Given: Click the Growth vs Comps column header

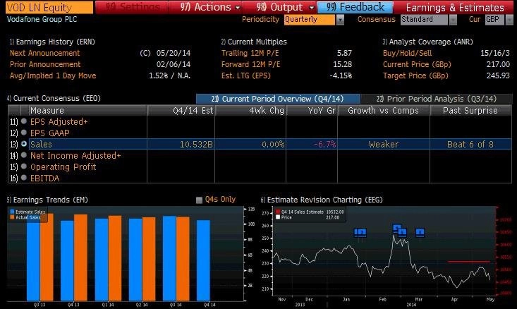Looking at the screenshot, I should coord(384,111).
